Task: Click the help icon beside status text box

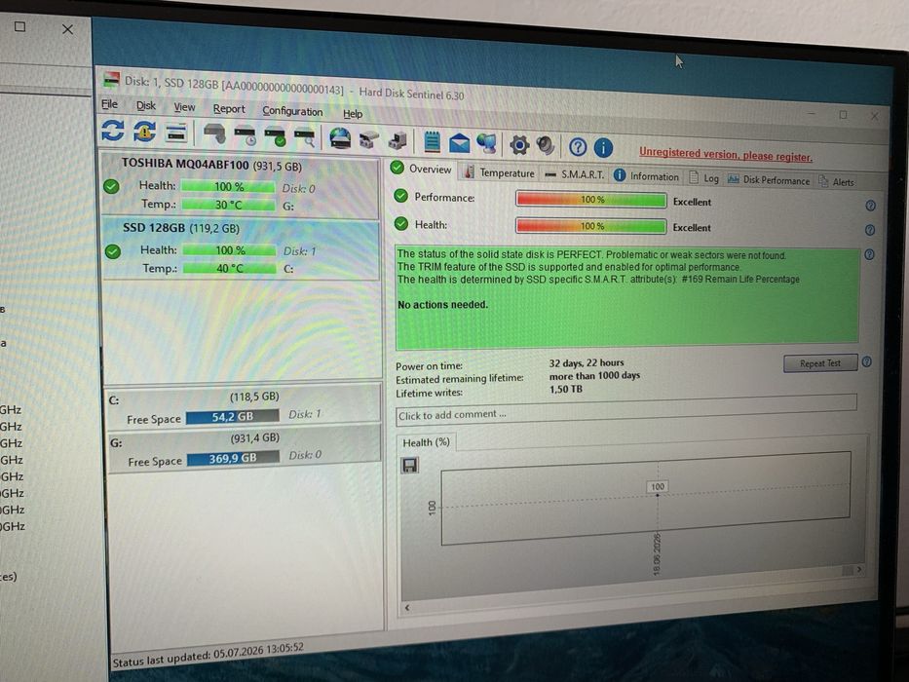Action: tap(869, 254)
